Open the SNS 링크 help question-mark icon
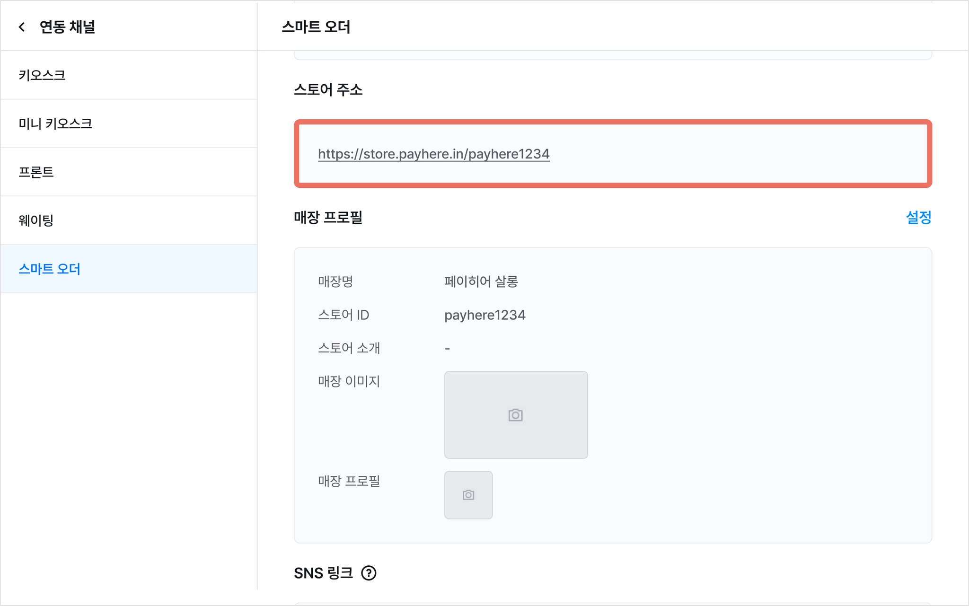The image size is (969, 606). point(369,573)
